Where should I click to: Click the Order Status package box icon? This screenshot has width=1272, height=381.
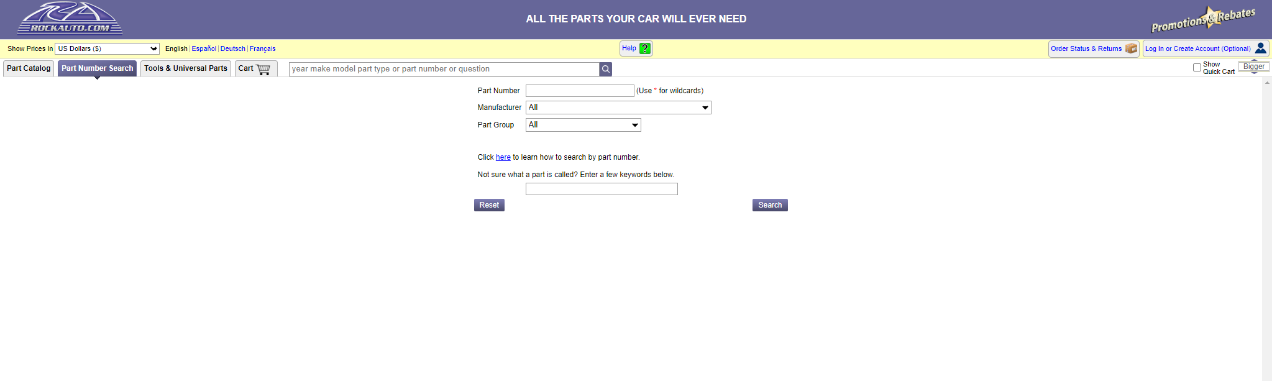[x=1131, y=48]
